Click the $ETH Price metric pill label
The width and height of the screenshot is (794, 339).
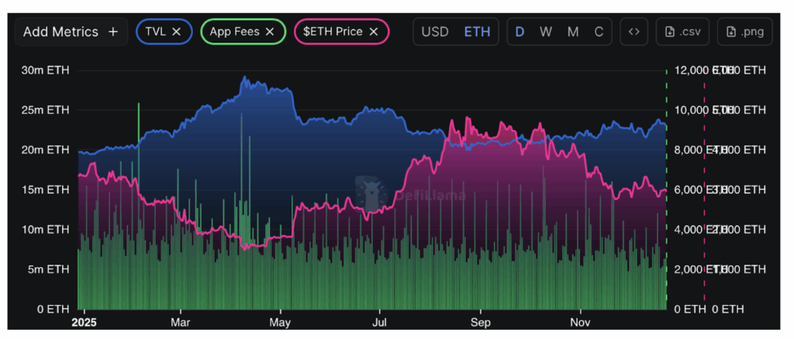point(333,32)
